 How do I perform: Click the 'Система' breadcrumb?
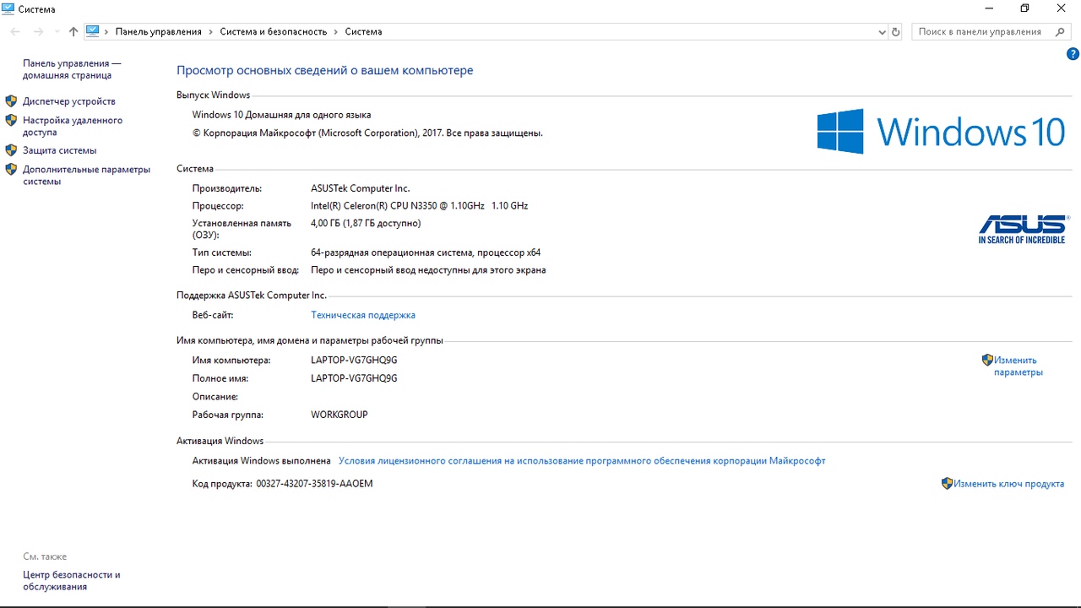(363, 31)
